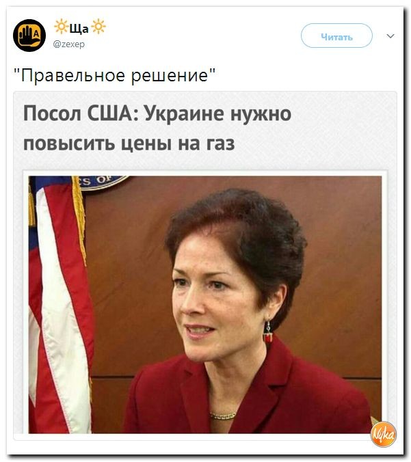The width and height of the screenshot is (411, 462).
Task: Click the sun emoji after the name Ща
Action: (98, 27)
